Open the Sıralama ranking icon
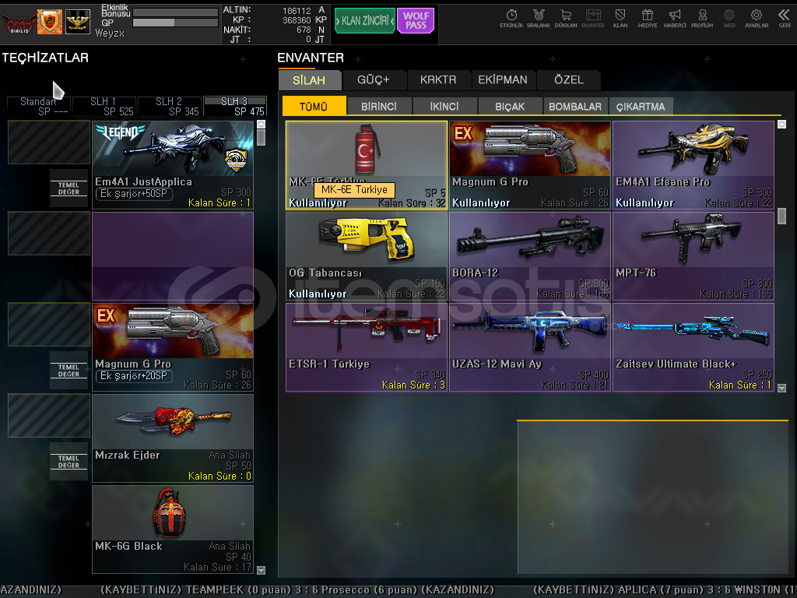 coord(539,19)
